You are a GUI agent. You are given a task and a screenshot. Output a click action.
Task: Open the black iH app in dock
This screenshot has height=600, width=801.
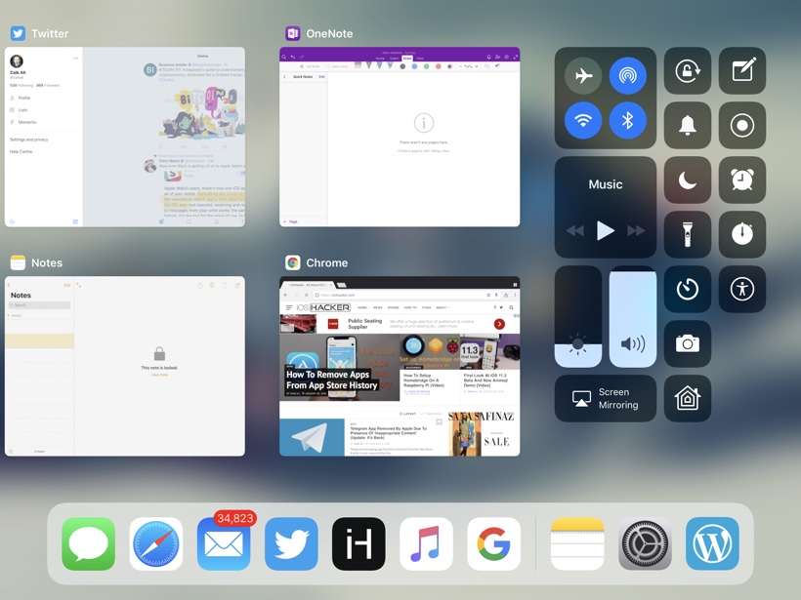pyautogui.click(x=358, y=543)
